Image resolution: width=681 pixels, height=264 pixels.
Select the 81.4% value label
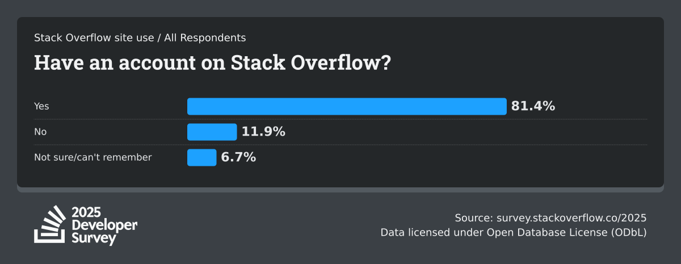click(533, 106)
